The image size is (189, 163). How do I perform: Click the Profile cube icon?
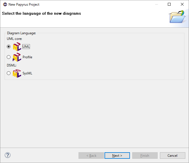click(x=17, y=57)
